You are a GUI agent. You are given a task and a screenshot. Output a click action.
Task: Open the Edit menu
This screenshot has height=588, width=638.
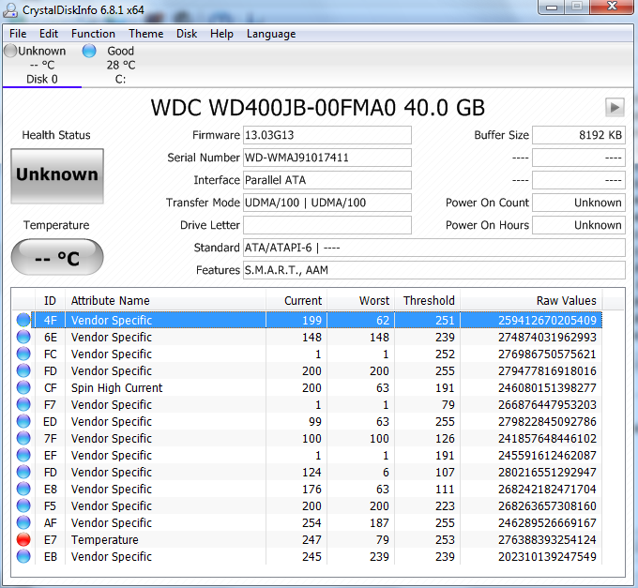49,34
